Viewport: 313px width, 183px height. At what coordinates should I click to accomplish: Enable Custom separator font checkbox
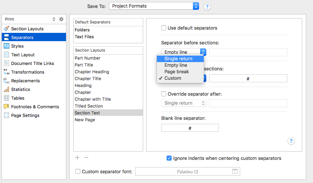point(78,172)
